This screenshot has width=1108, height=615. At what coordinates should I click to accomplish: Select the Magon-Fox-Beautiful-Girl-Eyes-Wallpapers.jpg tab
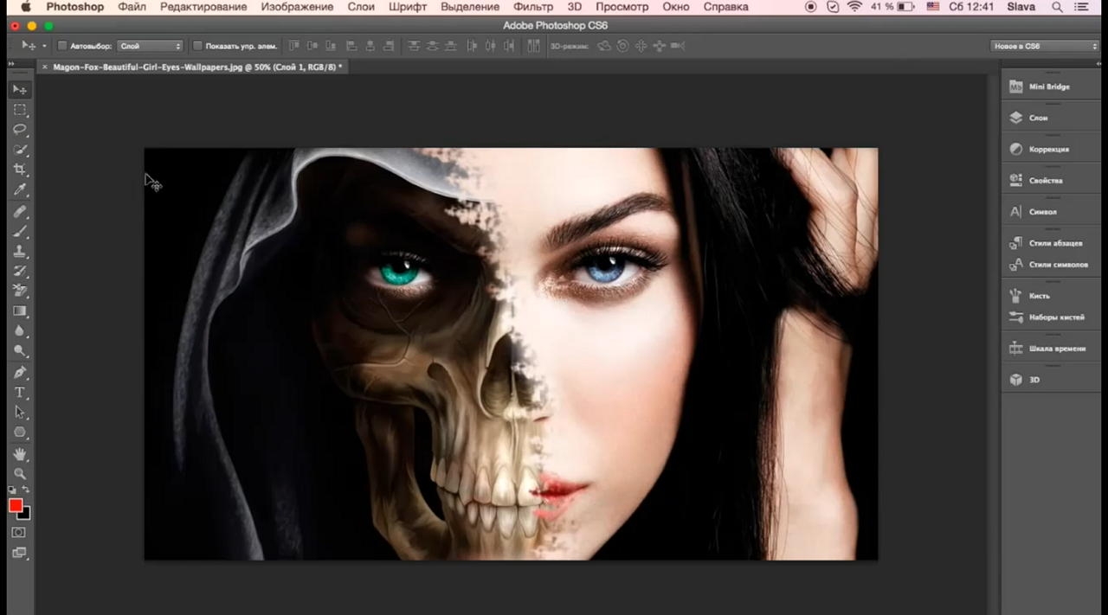coord(197,67)
